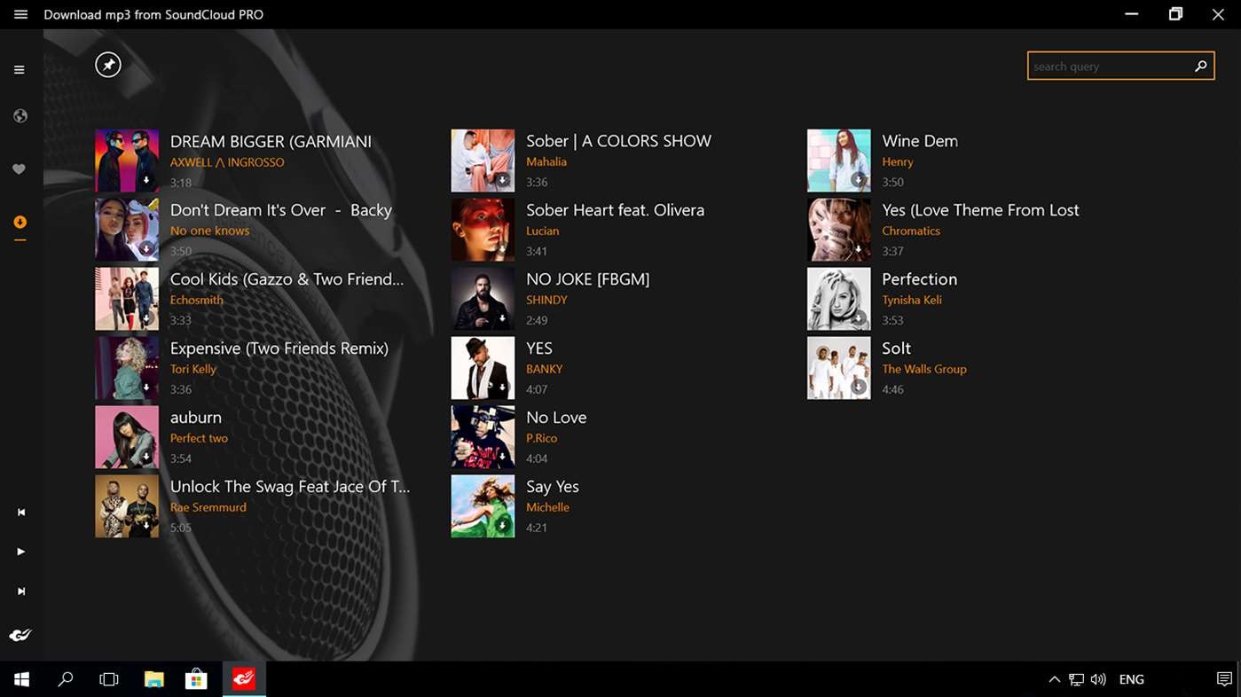Download Perfection by Tynisha Keli
Image resolution: width=1241 pixels, height=697 pixels.
point(858,318)
